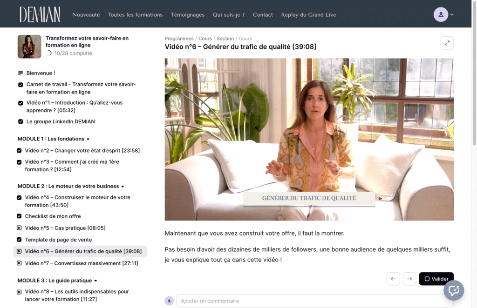This screenshot has width=477, height=308.
Task: Toggle completion checkbox for Checklist de mon offre
Action: (x=19, y=216)
